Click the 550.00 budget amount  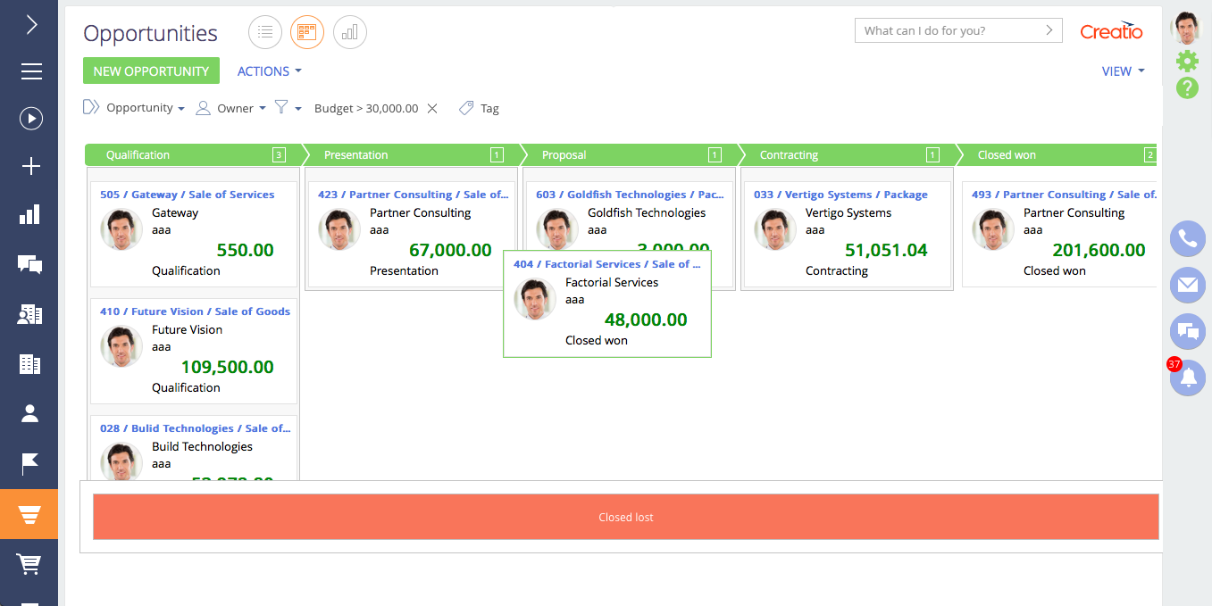tap(245, 250)
